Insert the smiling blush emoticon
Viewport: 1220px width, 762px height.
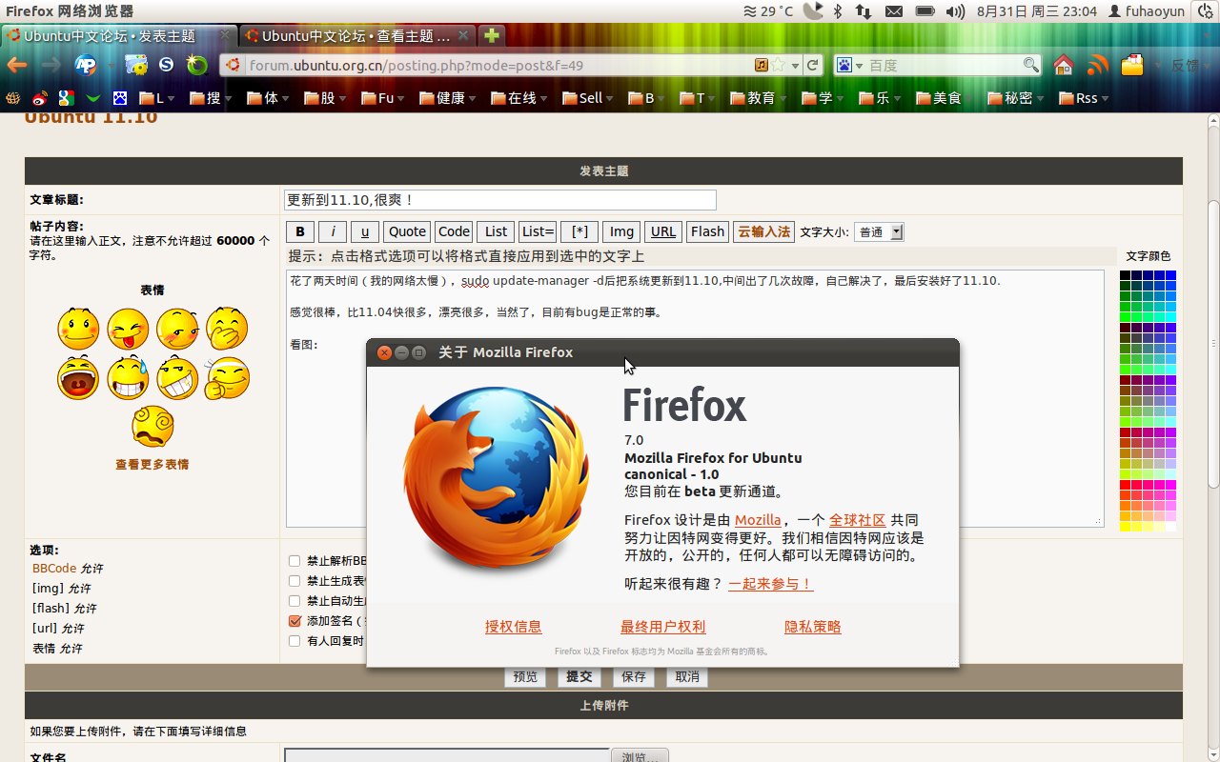pyautogui.click(x=78, y=329)
